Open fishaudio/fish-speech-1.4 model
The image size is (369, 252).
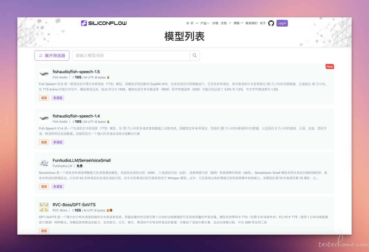click(x=76, y=116)
